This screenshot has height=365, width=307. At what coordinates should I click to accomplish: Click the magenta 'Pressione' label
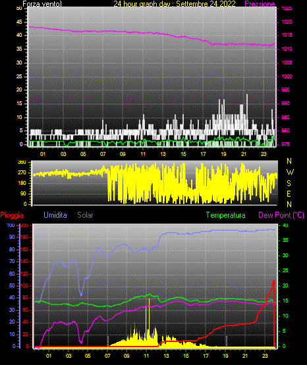point(260,4)
